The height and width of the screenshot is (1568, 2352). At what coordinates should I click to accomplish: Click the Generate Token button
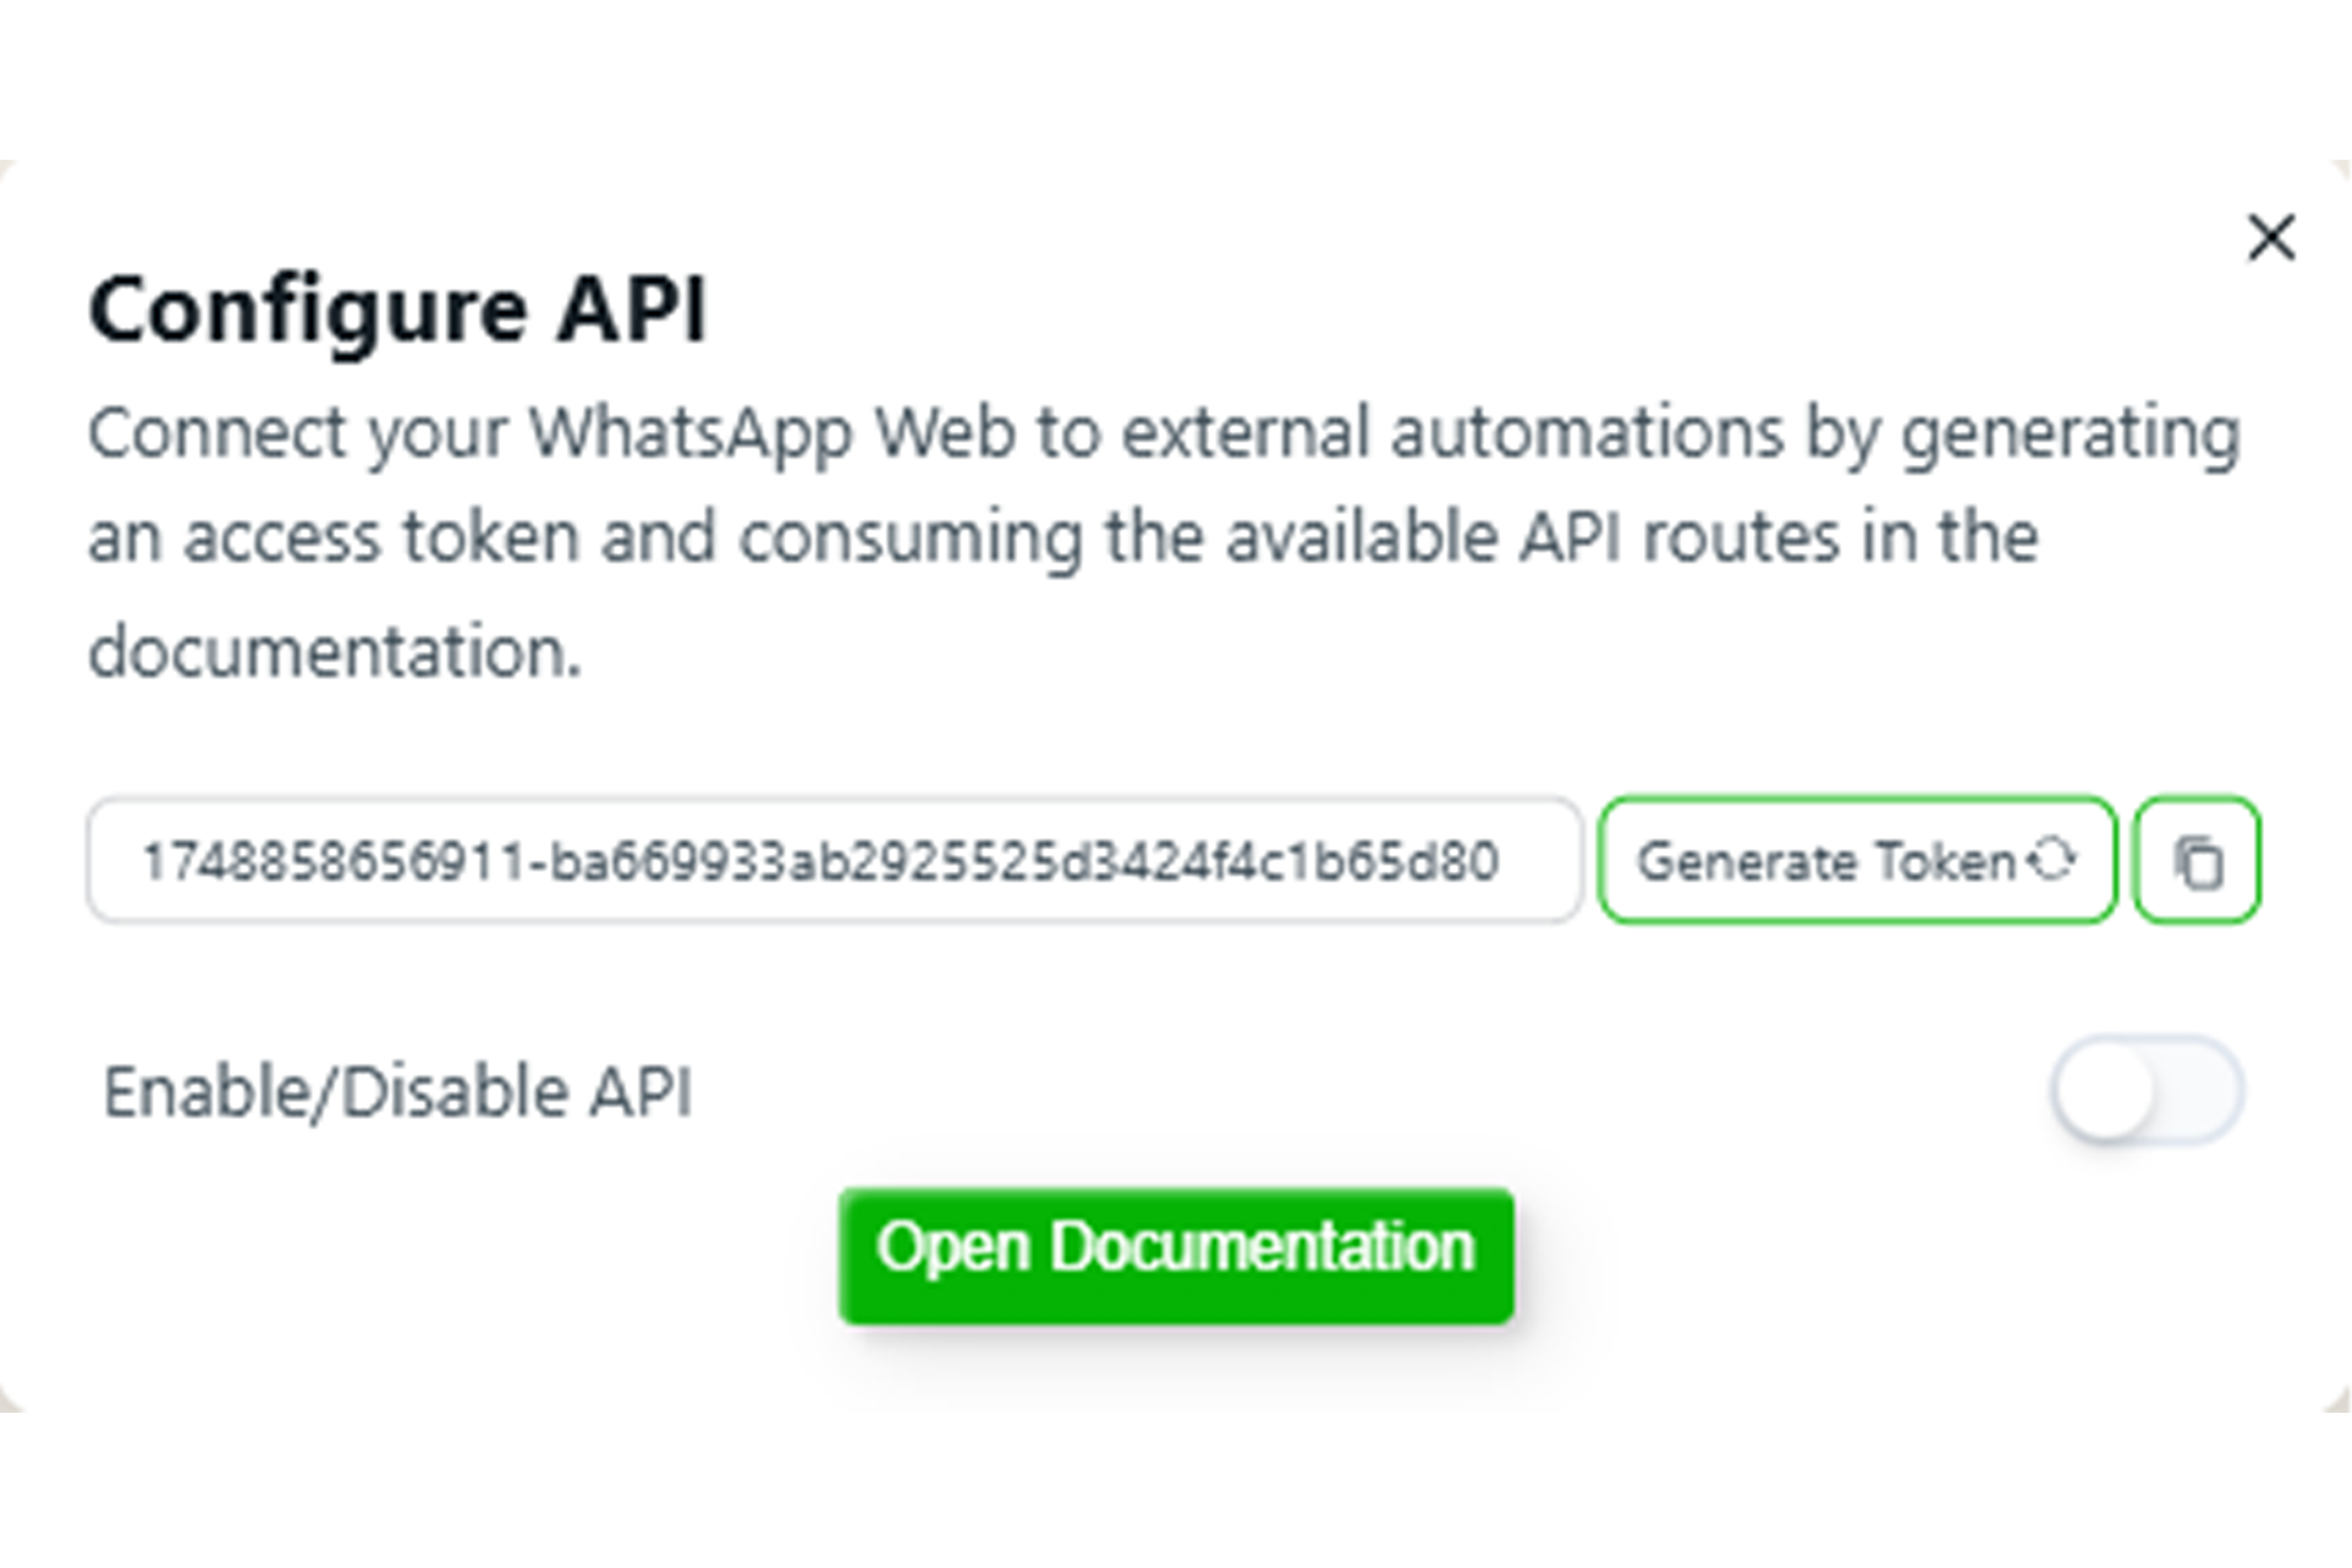[x=1856, y=861]
